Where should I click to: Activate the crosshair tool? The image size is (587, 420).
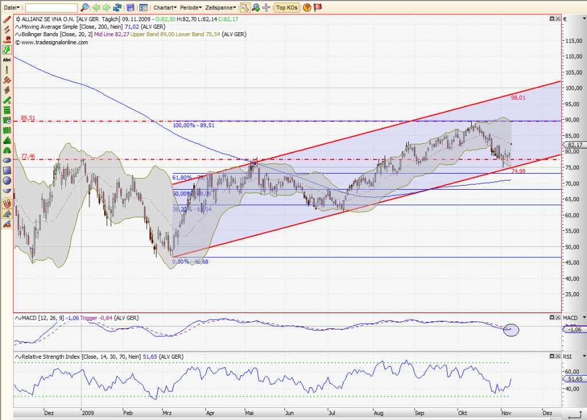pos(266,7)
